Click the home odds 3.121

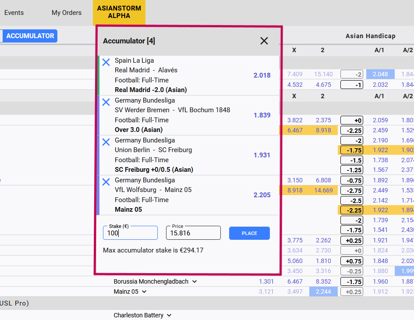click(x=266, y=292)
